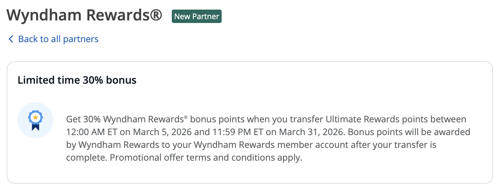Click the ribbon tails below the badge icon
Viewport: 499px width, 191px height.
tap(35, 126)
